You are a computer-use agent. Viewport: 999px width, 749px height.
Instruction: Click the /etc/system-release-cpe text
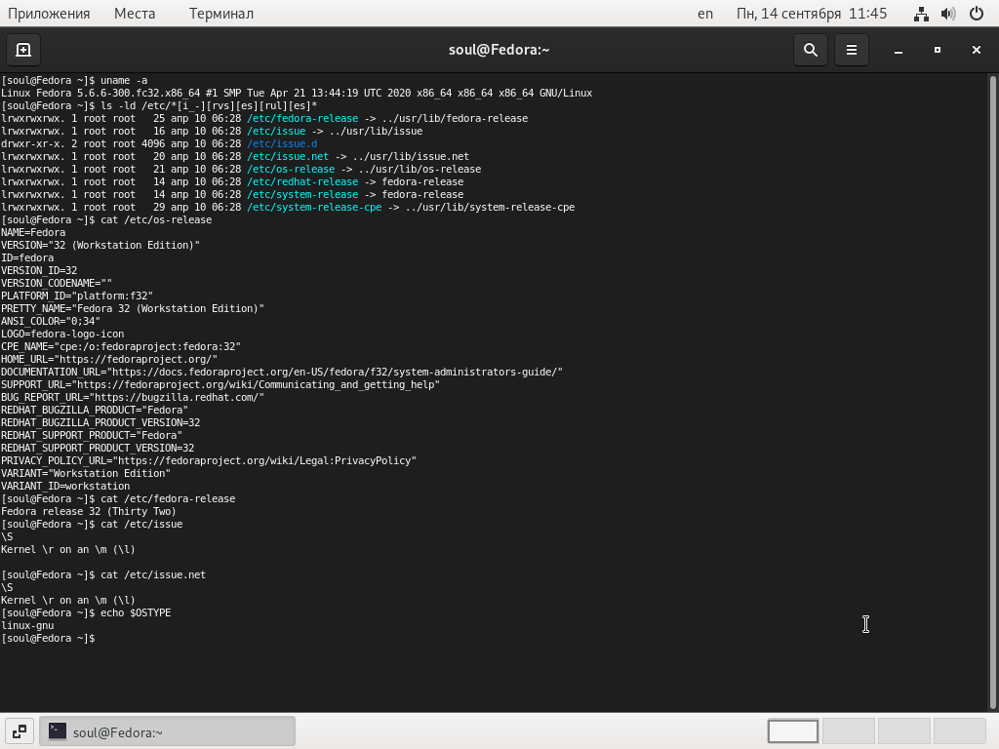pos(315,208)
